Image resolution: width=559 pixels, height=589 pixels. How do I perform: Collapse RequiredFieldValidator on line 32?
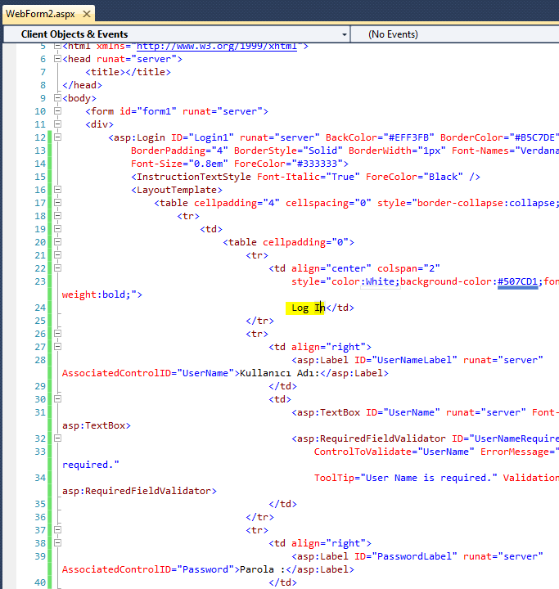(x=57, y=438)
